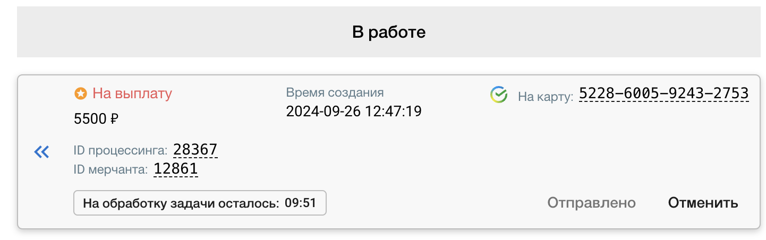Copy merchant ID 12861
Screen dimensions: 766x240
click(176, 169)
